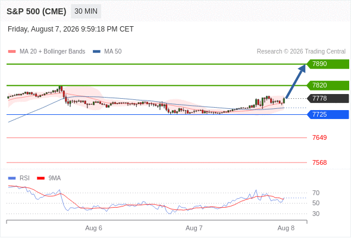The height and width of the screenshot is (238, 351).
Task: Click the 9MA legend label
Action: pos(55,178)
